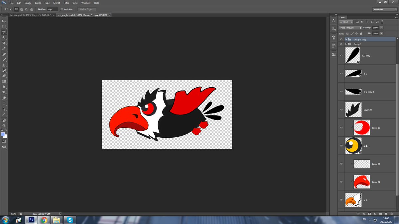Select the Hand tool
Viewport: 399px width, 224px height.
(4, 120)
